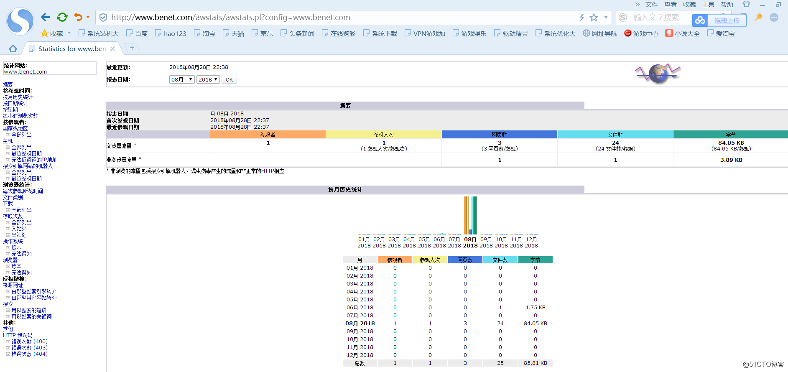Open the HTTP 错误码 link
The image size is (788, 372).
click(x=18, y=335)
